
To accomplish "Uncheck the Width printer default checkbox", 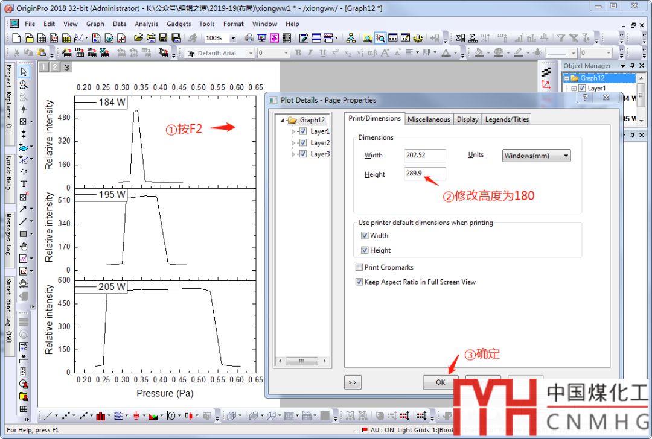I will coord(365,236).
